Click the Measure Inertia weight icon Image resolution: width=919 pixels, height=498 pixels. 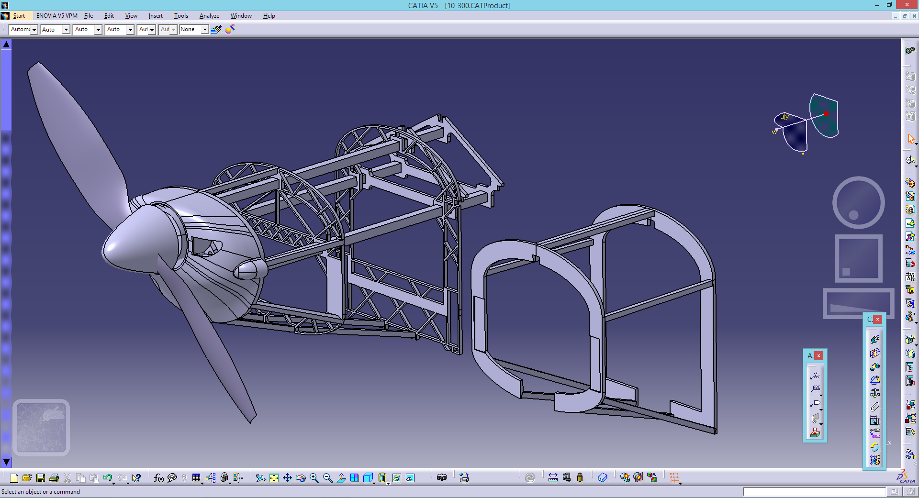[580, 477]
